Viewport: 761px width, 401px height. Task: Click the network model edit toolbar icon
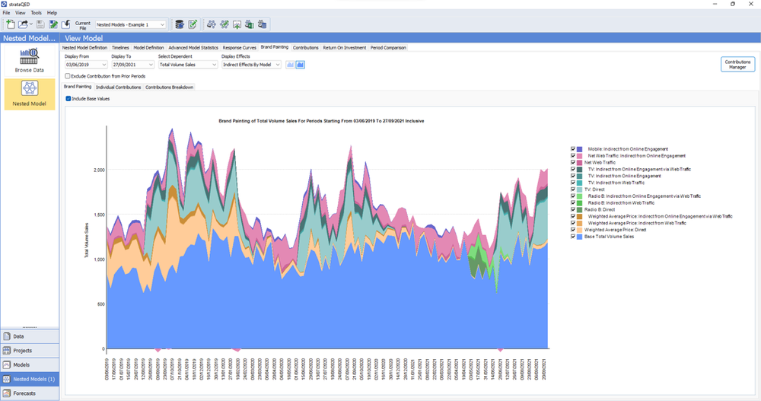(224, 24)
